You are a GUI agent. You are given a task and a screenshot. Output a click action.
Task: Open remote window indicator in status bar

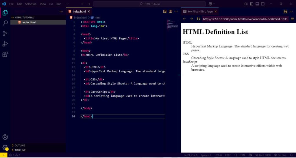pyautogui.click(x=3, y=155)
